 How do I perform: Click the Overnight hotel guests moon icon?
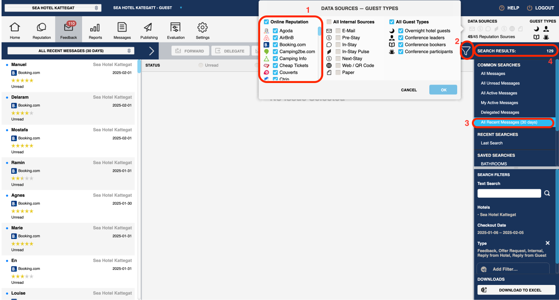coord(392,31)
